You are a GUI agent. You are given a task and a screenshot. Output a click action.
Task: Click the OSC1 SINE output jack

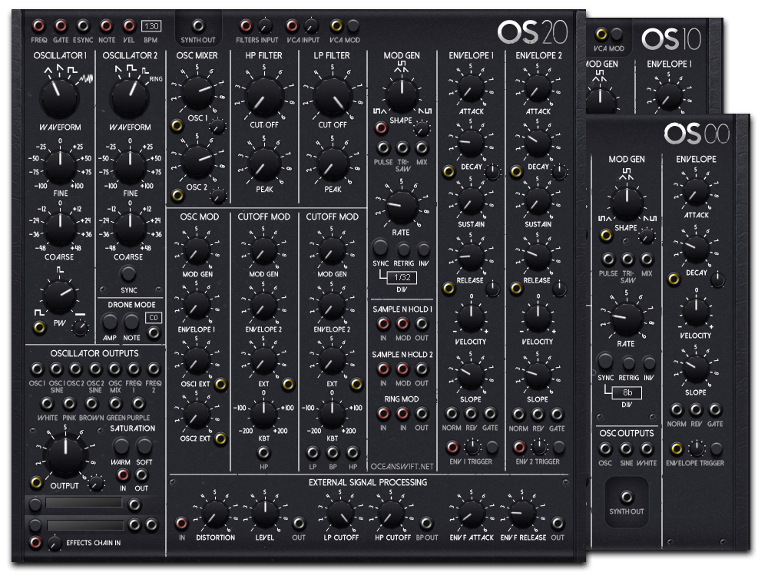coord(56,369)
